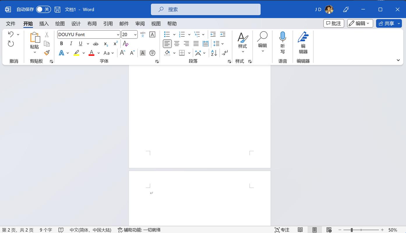Viewport: 406px width, 233px height.
Task: Open the Change Case Aa dropdown
Action: tap(109, 53)
